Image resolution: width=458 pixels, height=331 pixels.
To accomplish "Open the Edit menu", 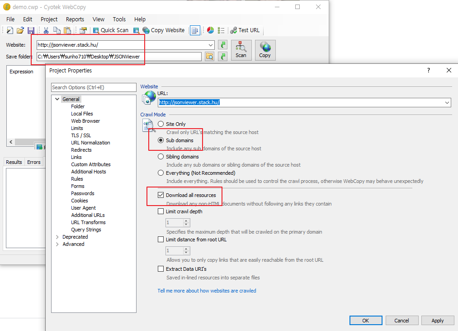I will click(x=28, y=19).
